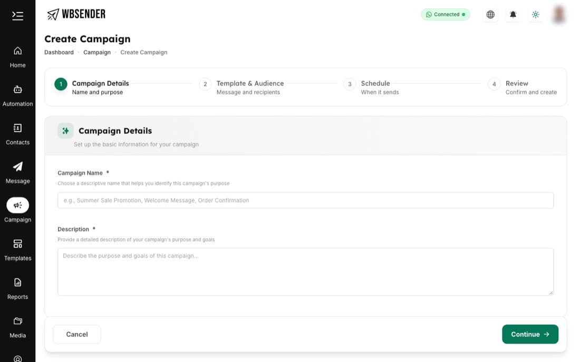Go to the Campaign breadcrumb link

[x=97, y=53]
